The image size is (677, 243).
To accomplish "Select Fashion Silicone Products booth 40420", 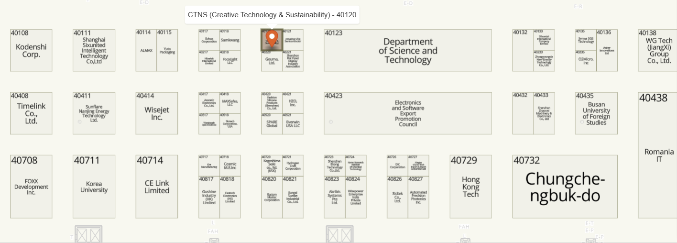I will point(272,103).
